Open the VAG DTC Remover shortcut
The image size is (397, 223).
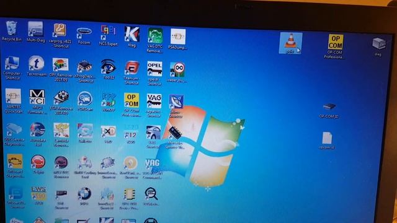[155, 36]
